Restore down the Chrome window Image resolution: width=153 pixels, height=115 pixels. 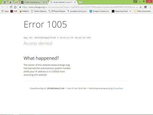coord(144,1)
